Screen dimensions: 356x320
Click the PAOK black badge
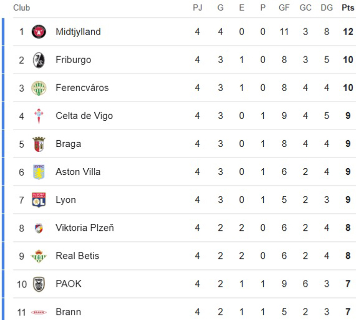tap(39, 284)
